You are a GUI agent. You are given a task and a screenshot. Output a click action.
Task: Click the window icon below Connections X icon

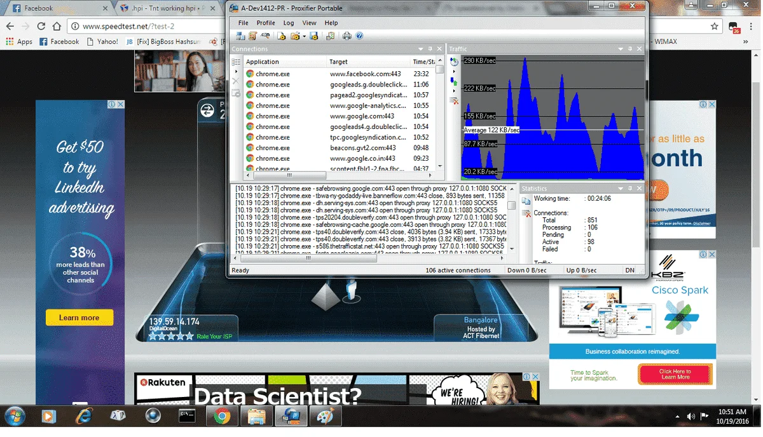[x=236, y=93]
